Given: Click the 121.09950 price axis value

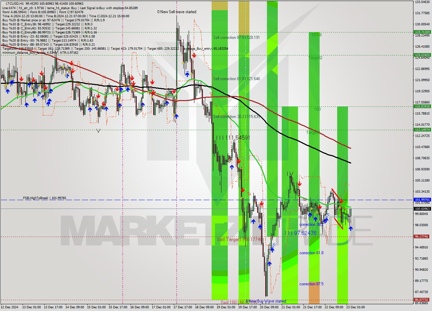Looking at the screenshot, I should coord(422,80).
